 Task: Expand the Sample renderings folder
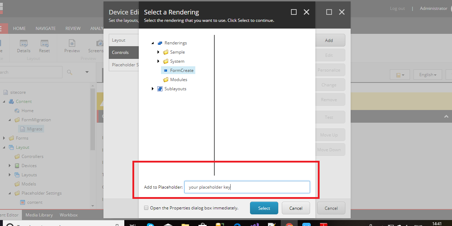158,52
